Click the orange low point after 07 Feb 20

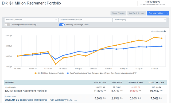point(56,64)
